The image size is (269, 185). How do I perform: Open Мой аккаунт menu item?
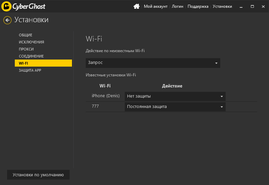(156, 6)
